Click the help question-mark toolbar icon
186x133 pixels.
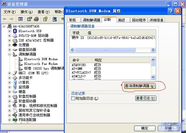coord(45,19)
